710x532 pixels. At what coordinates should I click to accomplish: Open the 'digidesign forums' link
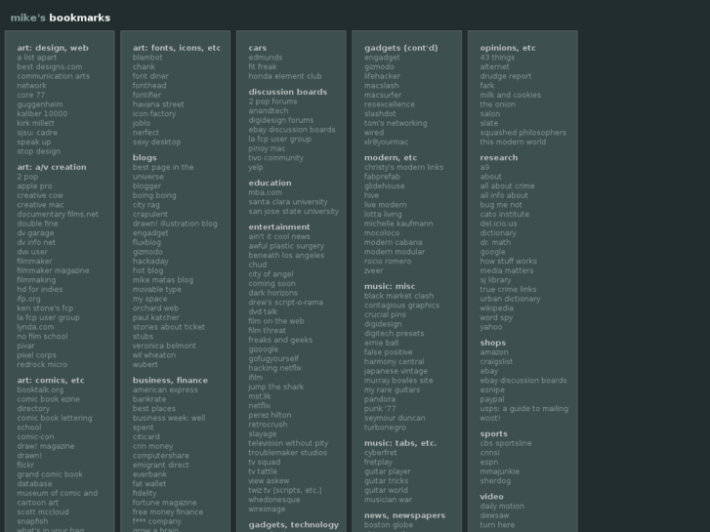[281, 120]
